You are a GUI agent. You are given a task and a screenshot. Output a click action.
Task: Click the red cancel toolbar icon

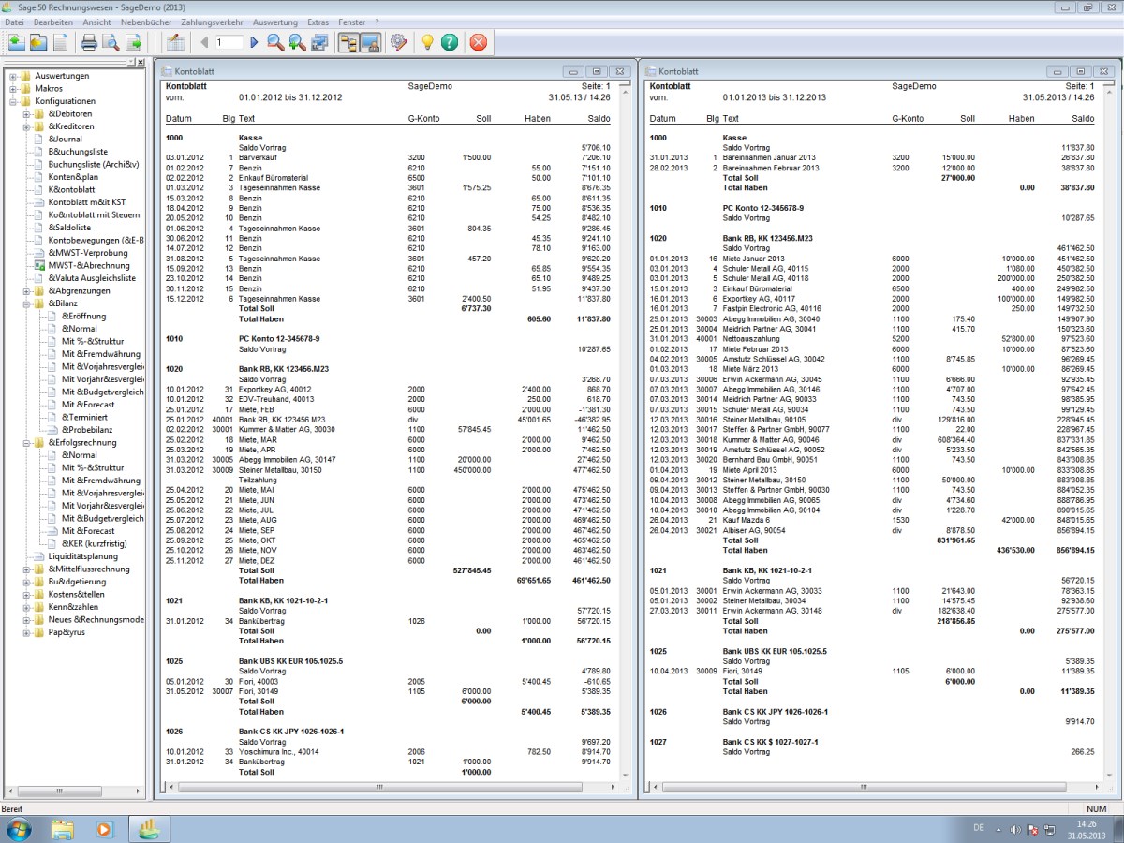[479, 42]
